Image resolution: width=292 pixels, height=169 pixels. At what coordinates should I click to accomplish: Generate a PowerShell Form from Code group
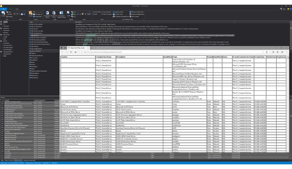click(54, 14)
